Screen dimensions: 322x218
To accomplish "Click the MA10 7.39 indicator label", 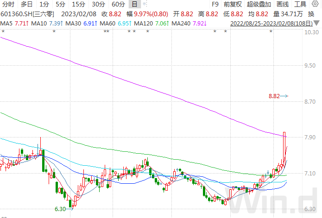I will click(47, 24).
